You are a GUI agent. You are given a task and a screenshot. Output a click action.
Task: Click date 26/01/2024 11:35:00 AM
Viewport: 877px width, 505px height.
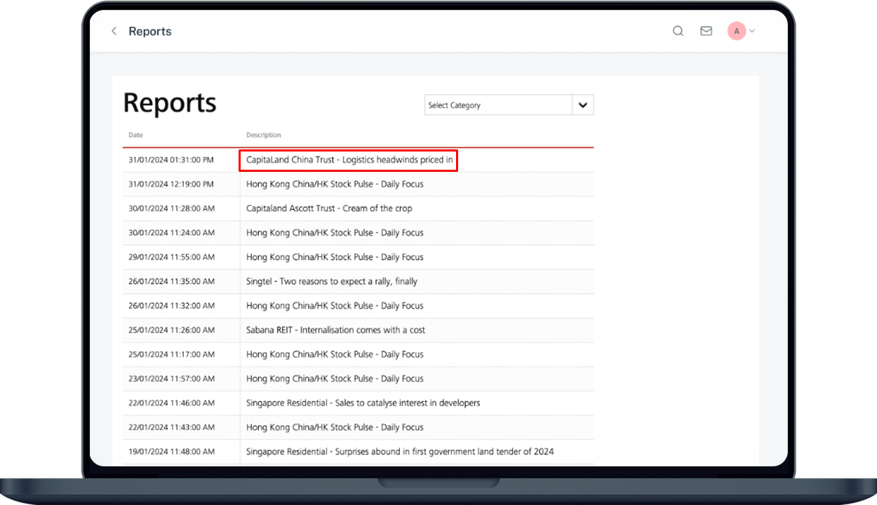[171, 281]
